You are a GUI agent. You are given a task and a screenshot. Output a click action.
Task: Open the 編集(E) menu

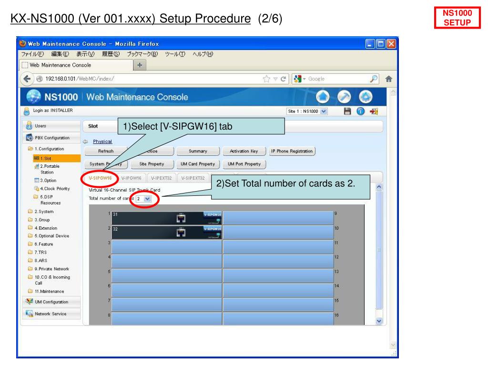coord(60,54)
